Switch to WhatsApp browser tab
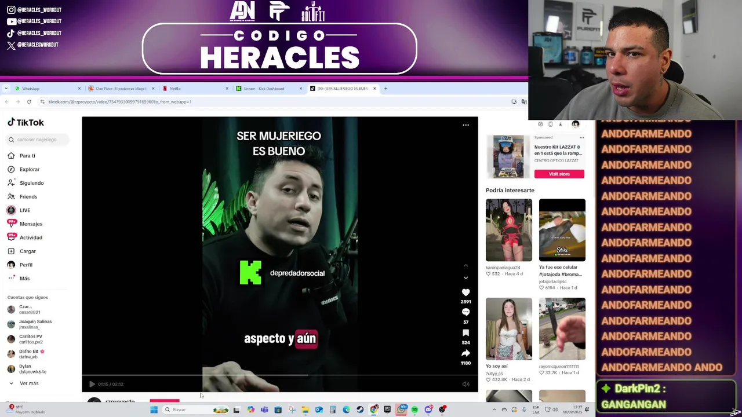Viewport: 742px width, 417px height. pyautogui.click(x=48, y=89)
